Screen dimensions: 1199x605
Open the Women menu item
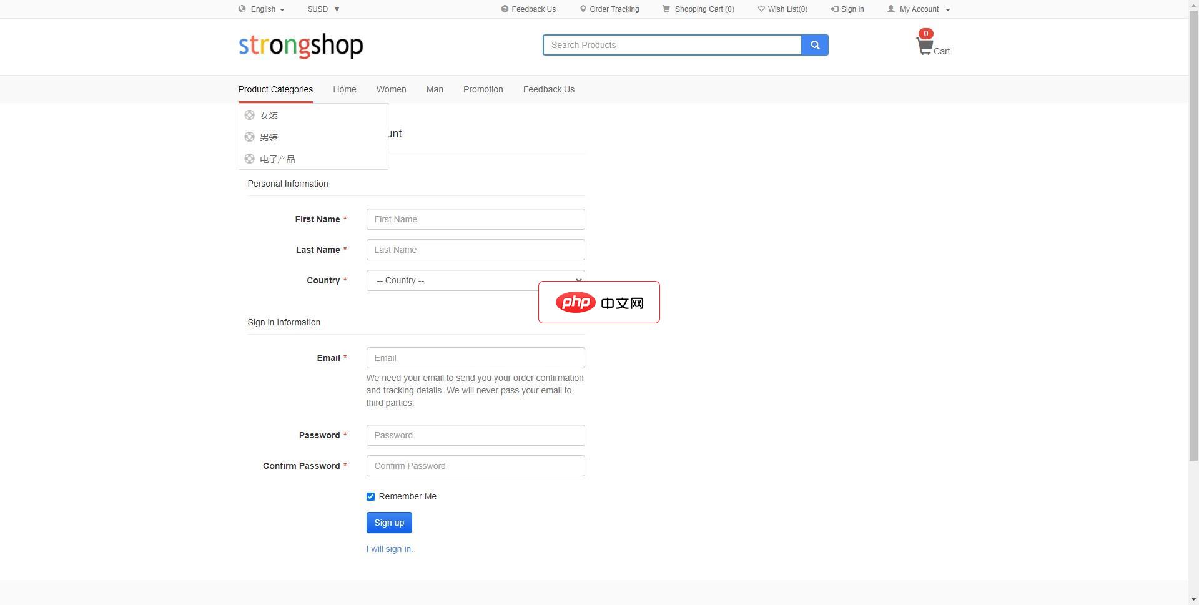pyautogui.click(x=391, y=89)
